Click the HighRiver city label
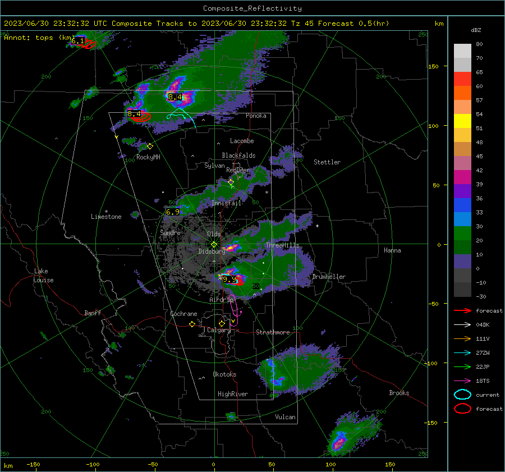505x472 pixels. pos(233,394)
